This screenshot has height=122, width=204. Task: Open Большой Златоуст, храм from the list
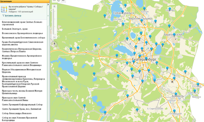click(x=15, y=29)
